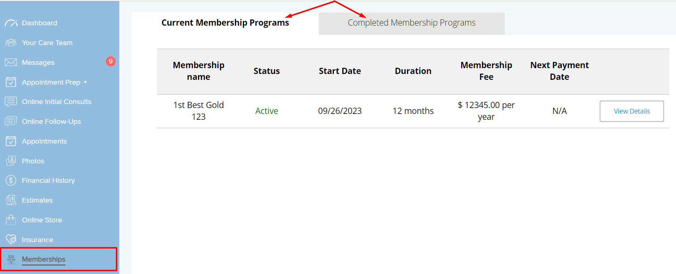Image resolution: width=676 pixels, height=274 pixels.
Task: Select the Online Initial Consults chat icon
Action: [x=11, y=101]
